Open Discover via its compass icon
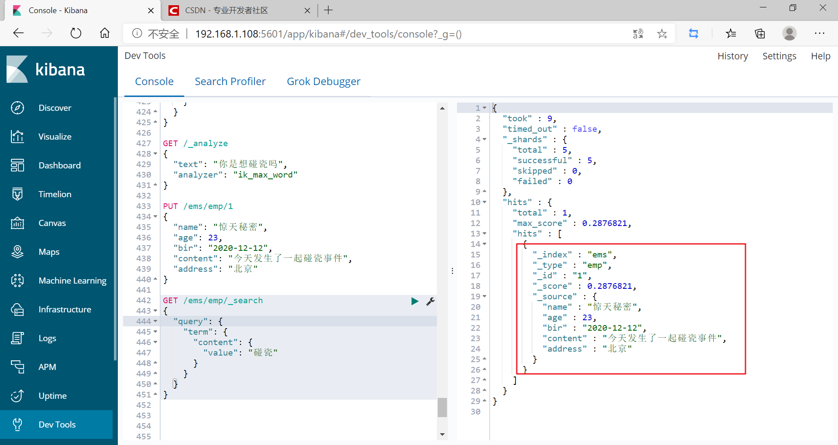 [x=17, y=108]
